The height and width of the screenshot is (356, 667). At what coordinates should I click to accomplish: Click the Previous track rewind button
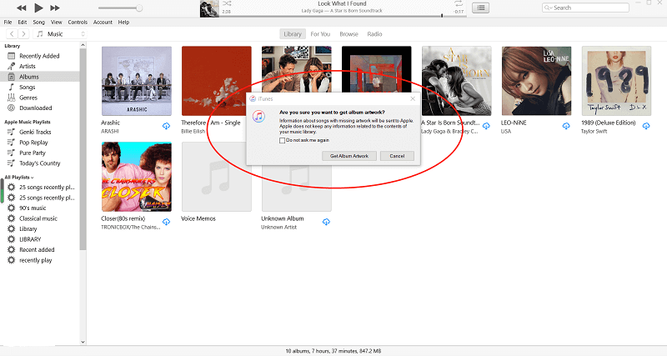pos(22,8)
